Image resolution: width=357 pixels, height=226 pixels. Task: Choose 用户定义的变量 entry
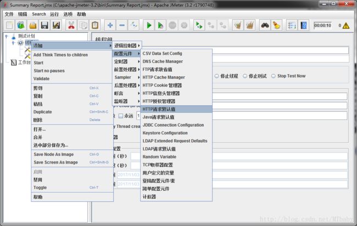[x=176, y=173]
